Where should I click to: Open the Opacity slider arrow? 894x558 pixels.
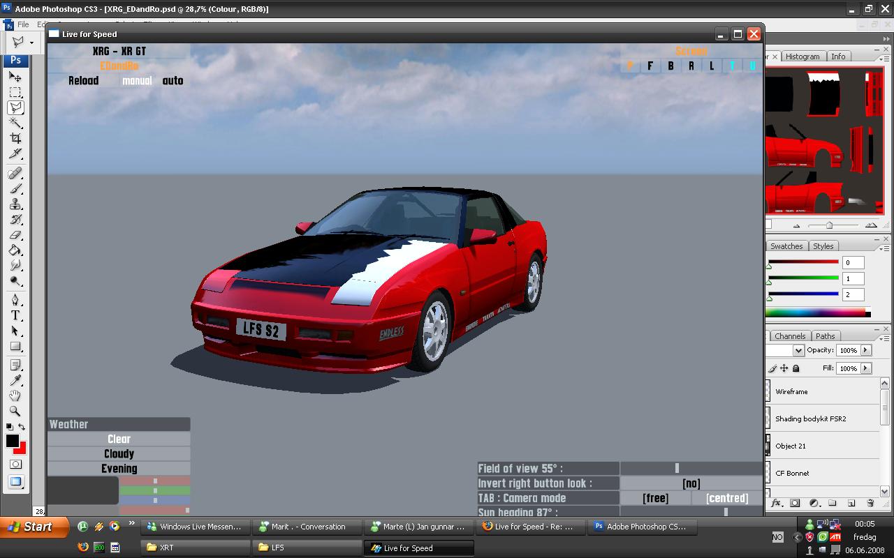click(x=865, y=350)
